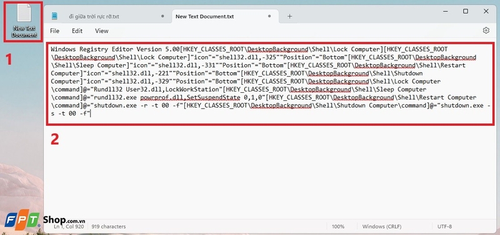Minimize the Notepad window
Screen dimensions: 500x235
[446, 11]
